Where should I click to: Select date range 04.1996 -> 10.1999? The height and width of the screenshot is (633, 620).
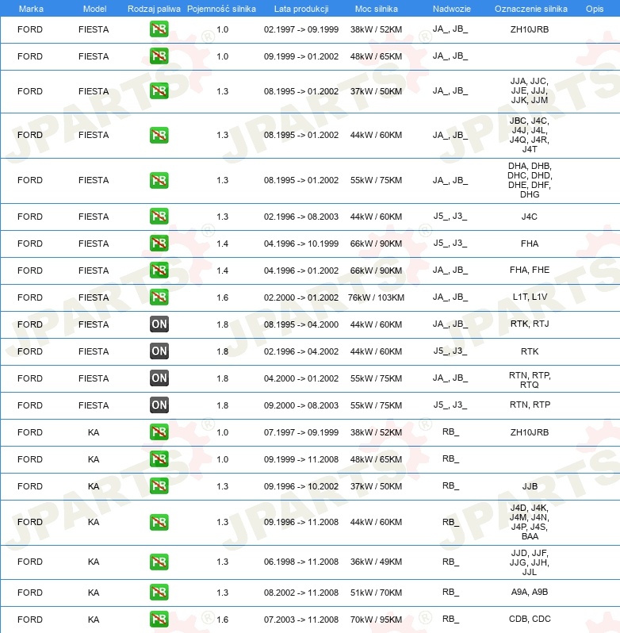point(301,244)
